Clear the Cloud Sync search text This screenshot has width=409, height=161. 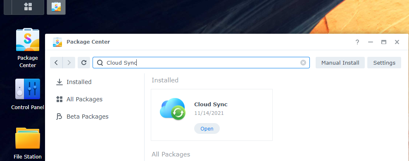303,63
